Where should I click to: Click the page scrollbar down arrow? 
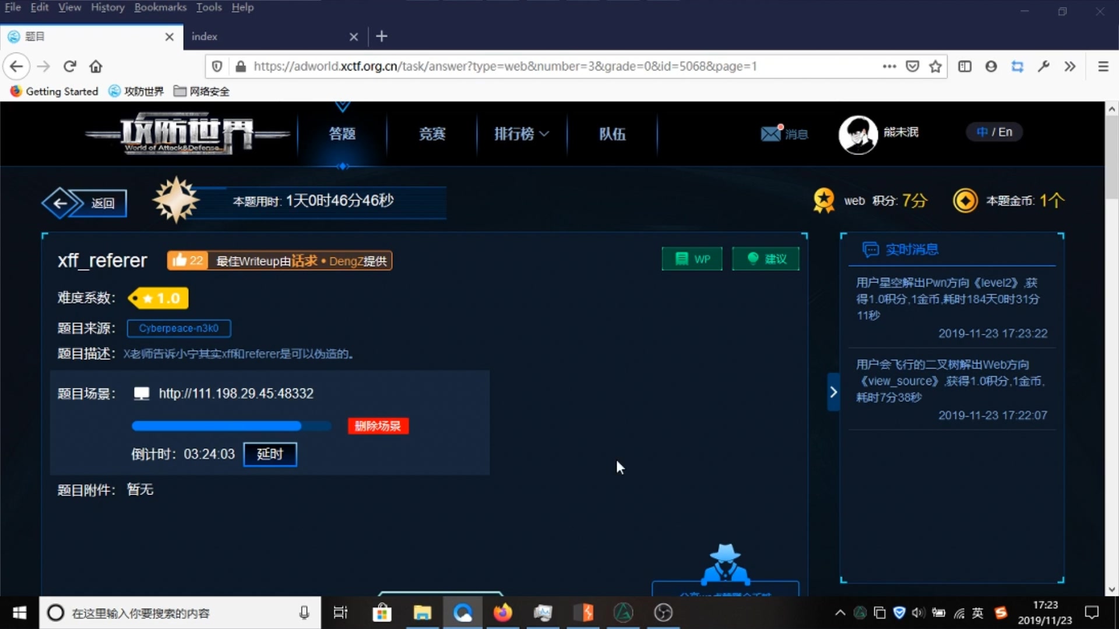click(x=1111, y=589)
